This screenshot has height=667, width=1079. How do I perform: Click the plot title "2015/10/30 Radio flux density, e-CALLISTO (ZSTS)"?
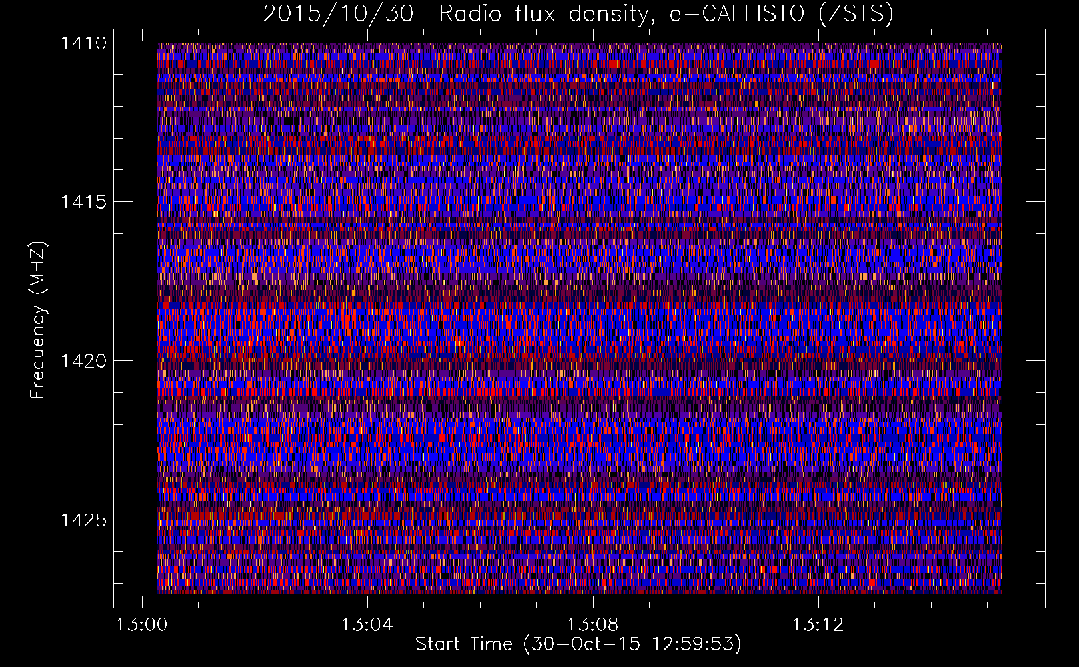coord(578,14)
